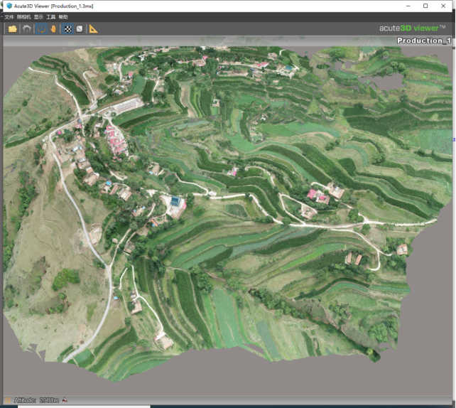Select the orbit rotate navigation tool
The height and width of the screenshot is (408, 456).
tap(41, 29)
